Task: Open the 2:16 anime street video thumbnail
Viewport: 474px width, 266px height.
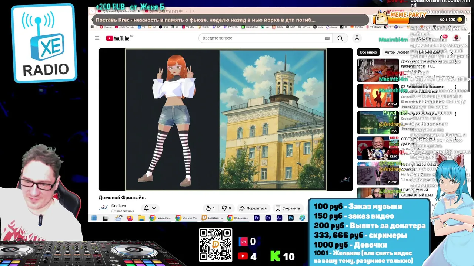Action: tap(378, 174)
